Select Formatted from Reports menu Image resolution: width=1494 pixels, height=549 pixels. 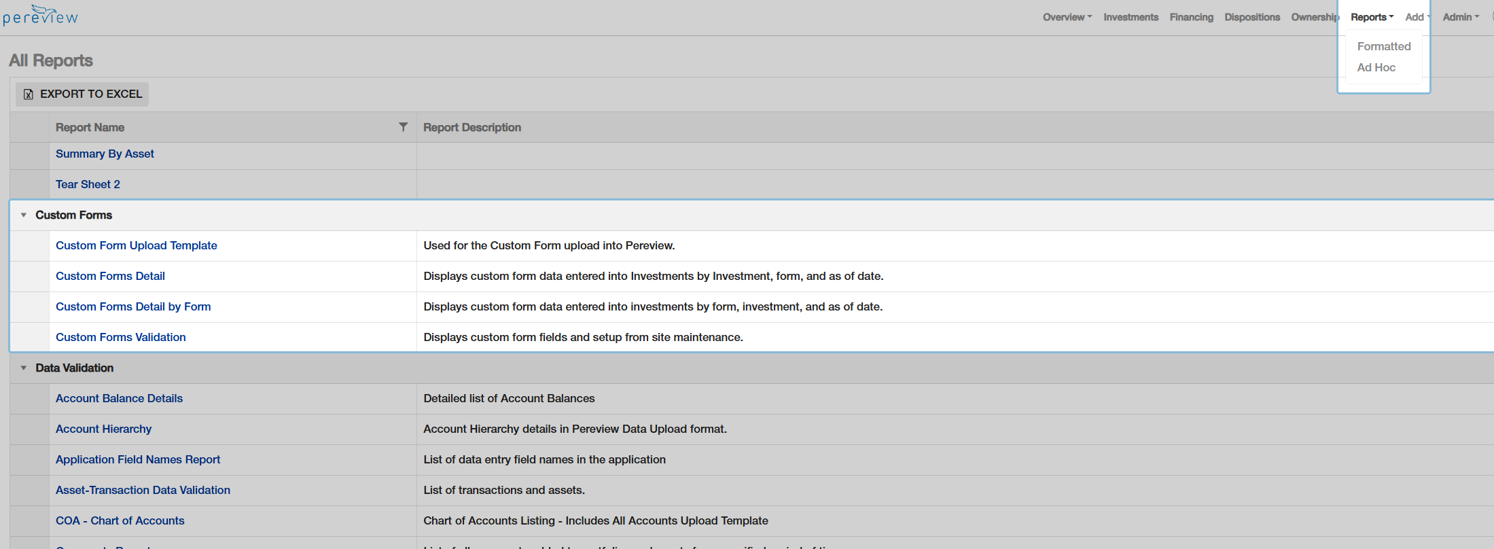click(1383, 46)
